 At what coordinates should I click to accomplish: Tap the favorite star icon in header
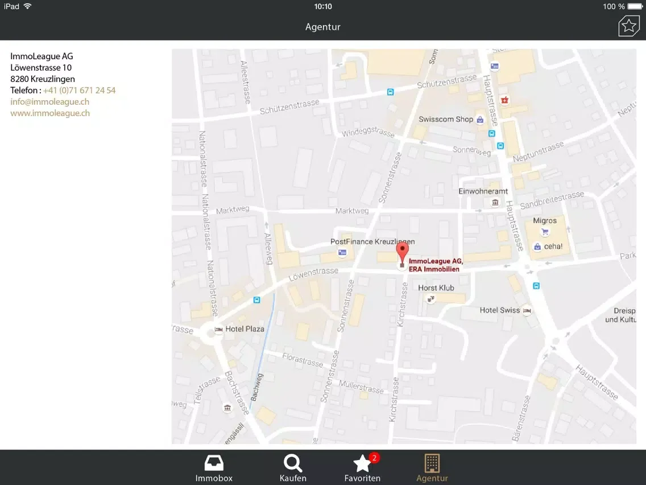629,26
